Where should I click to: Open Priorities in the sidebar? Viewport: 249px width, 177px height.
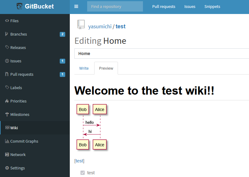[35, 101]
